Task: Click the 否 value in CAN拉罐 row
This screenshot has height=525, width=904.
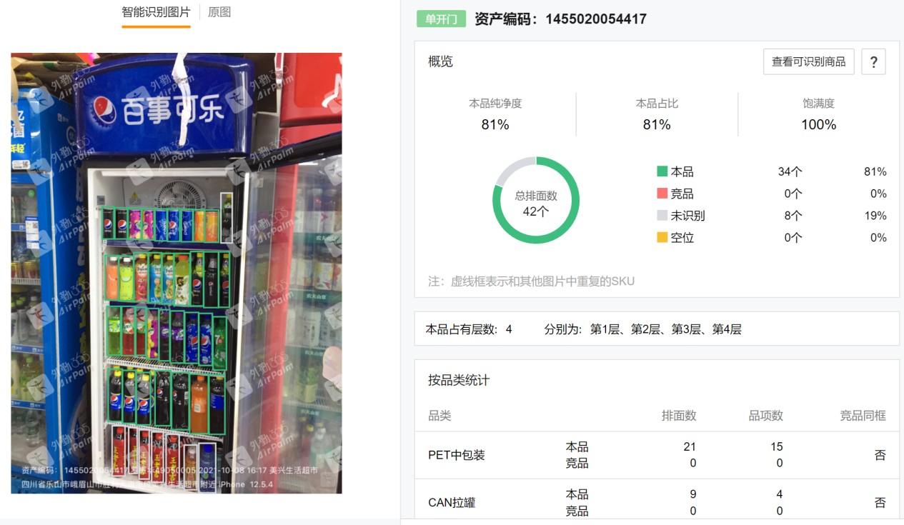Action: pyautogui.click(x=880, y=502)
